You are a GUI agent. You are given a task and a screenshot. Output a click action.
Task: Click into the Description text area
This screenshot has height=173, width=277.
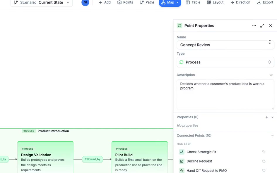[225, 94]
